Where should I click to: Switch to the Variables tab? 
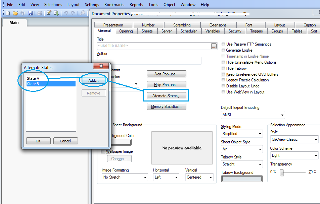213,31
